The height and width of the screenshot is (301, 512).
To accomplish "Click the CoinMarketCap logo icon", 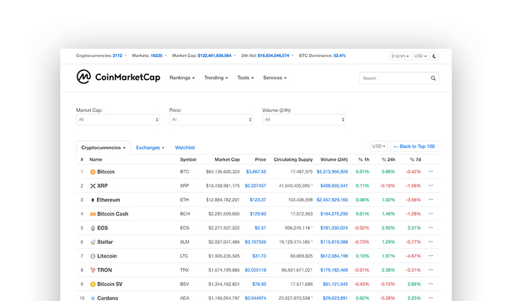I will click(84, 76).
